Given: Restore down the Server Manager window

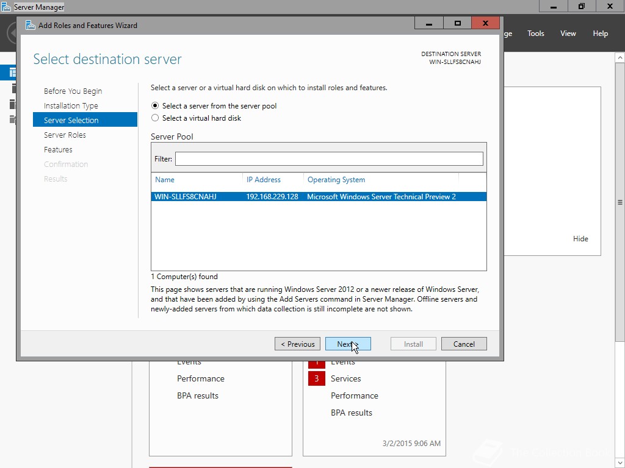Looking at the screenshot, I should coord(582,6).
